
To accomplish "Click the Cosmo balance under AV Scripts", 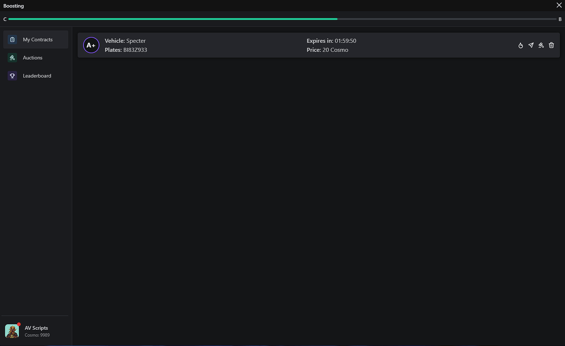I will coord(37,335).
